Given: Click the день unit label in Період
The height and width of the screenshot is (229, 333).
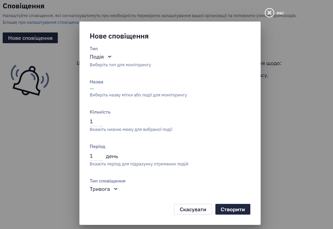Looking at the screenshot, I should tap(112, 156).
